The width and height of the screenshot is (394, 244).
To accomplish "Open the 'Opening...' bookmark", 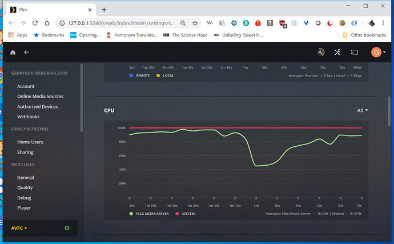I will pos(85,35).
